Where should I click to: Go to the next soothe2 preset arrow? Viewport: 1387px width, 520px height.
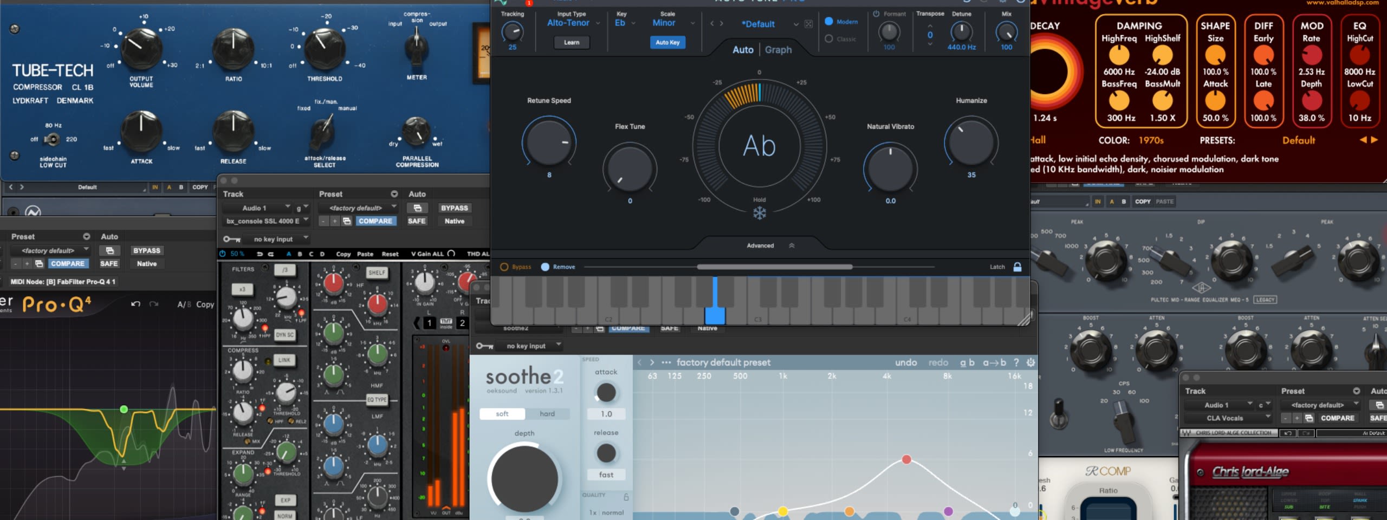point(652,362)
